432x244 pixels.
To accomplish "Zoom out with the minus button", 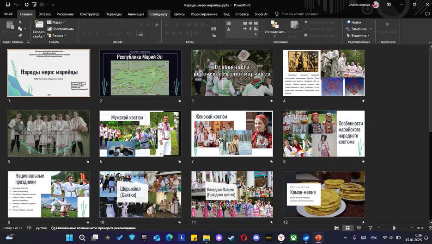I will click(x=379, y=228).
